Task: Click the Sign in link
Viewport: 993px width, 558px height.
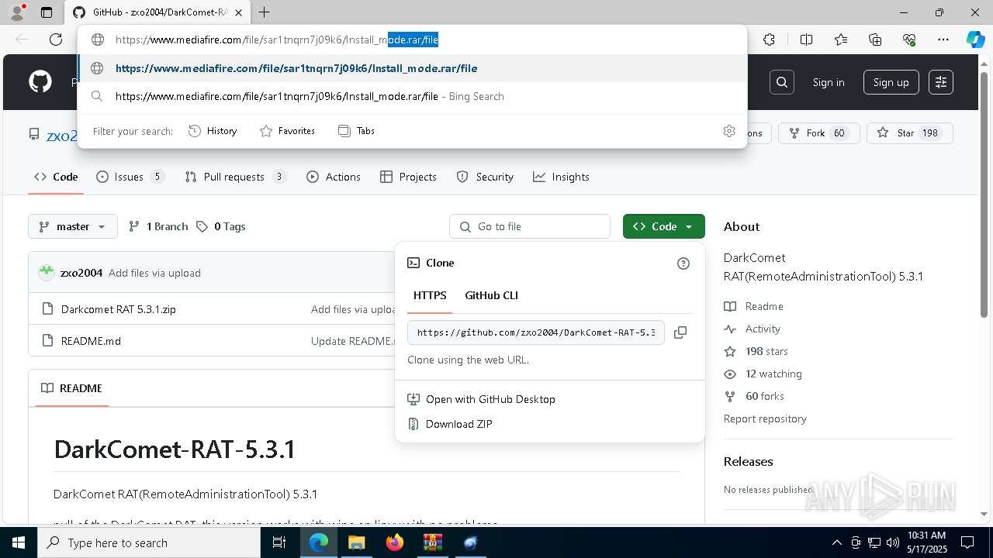Action: pyautogui.click(x=829, y=82)
